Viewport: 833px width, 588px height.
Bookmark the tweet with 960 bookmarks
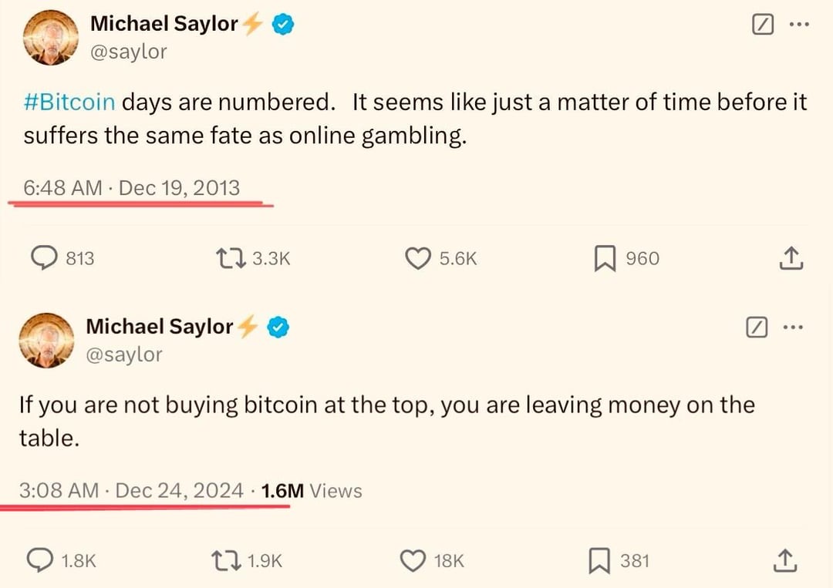tap(603, 259)
